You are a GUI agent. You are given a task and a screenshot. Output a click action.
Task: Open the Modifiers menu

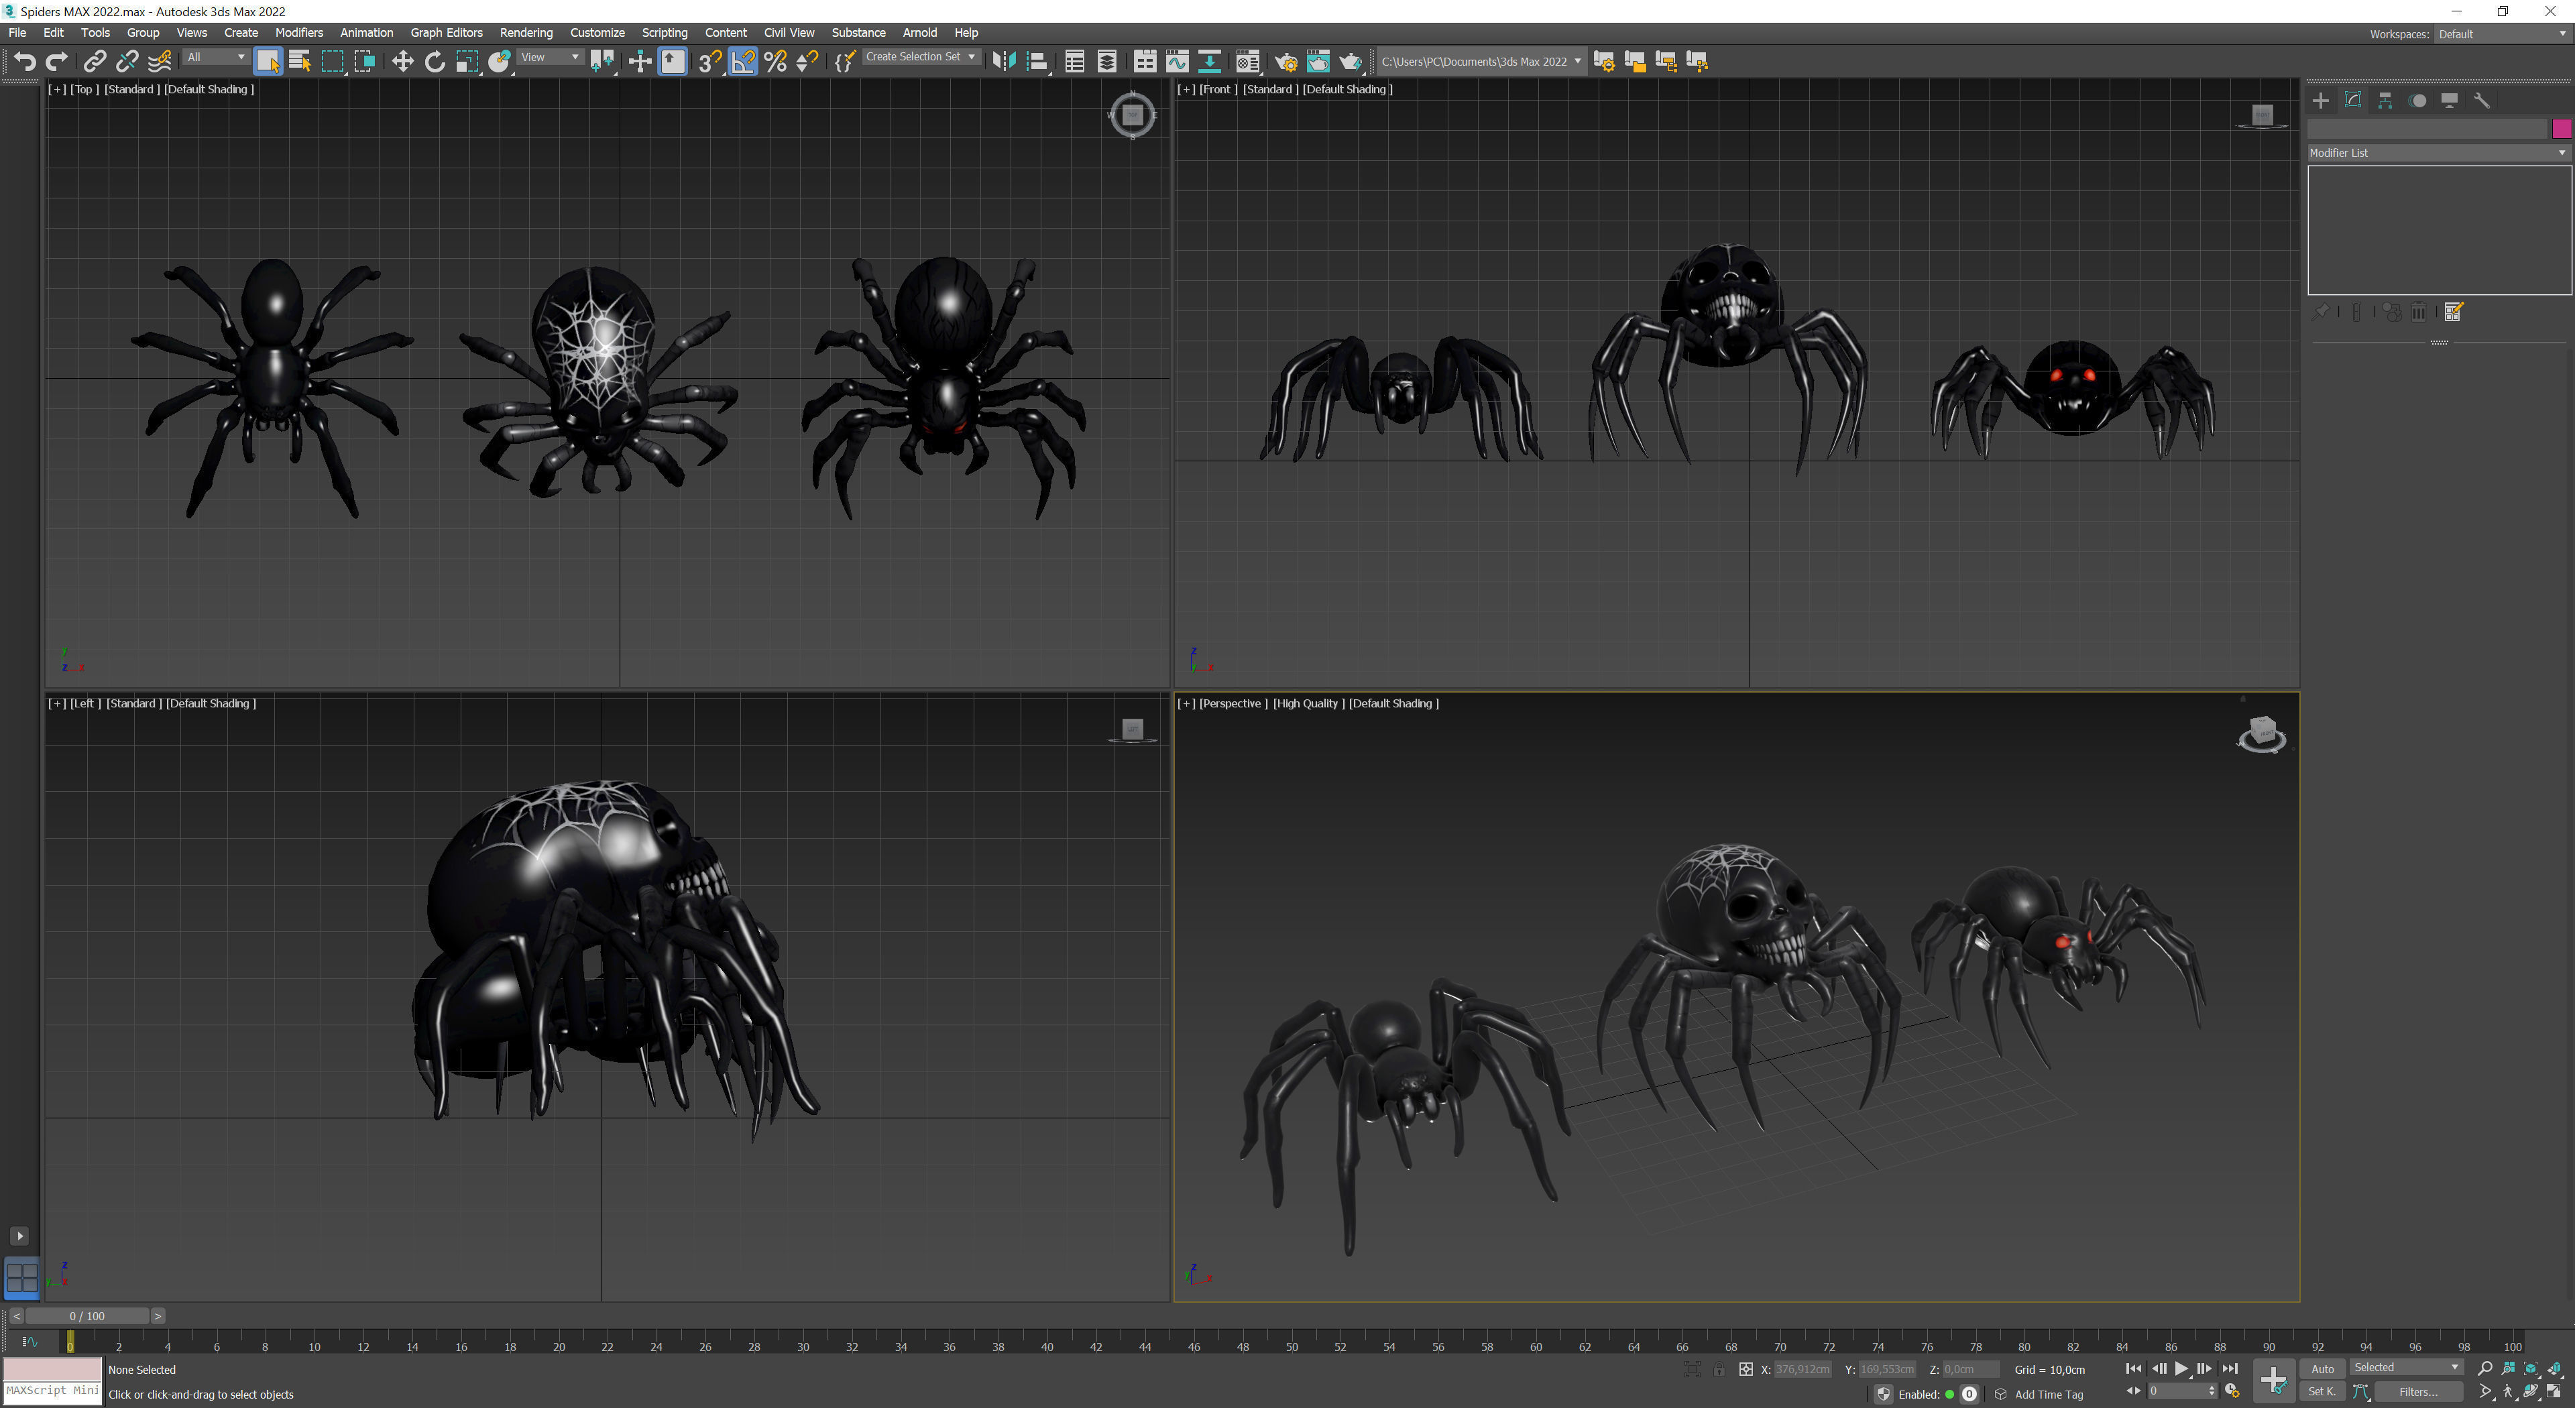pos(299,33)
